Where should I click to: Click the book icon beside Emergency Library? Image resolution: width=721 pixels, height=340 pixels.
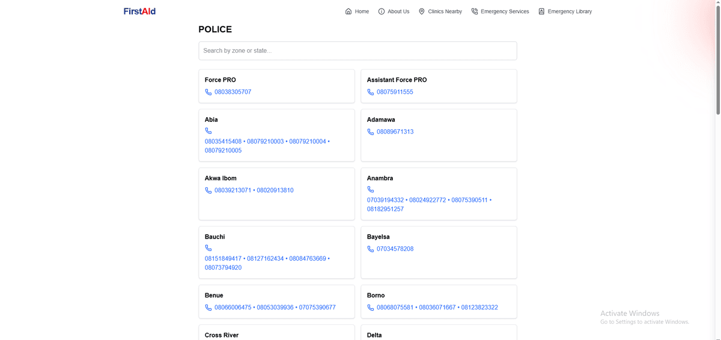(x=541, y=11)
